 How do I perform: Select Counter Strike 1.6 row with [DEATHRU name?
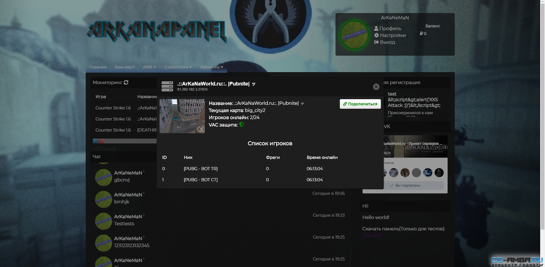(125, 130)
